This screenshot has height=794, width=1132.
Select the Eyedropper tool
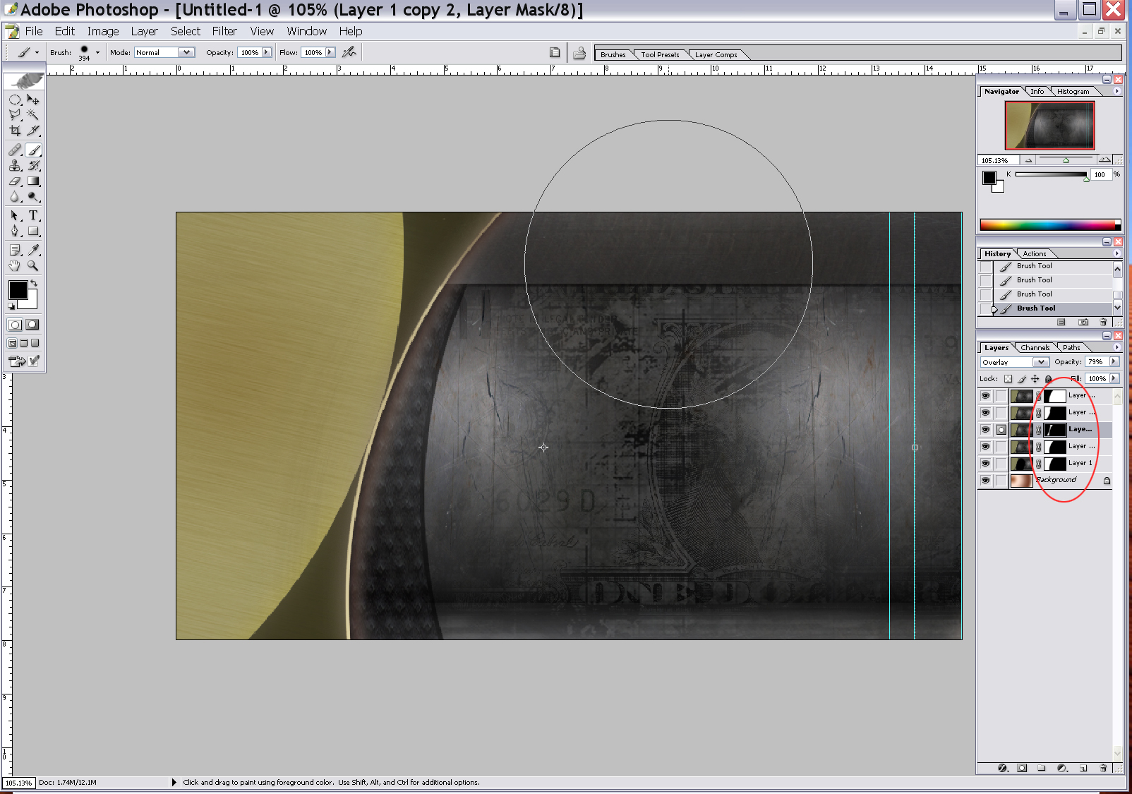pyautogui.click(x=33, y=250)
